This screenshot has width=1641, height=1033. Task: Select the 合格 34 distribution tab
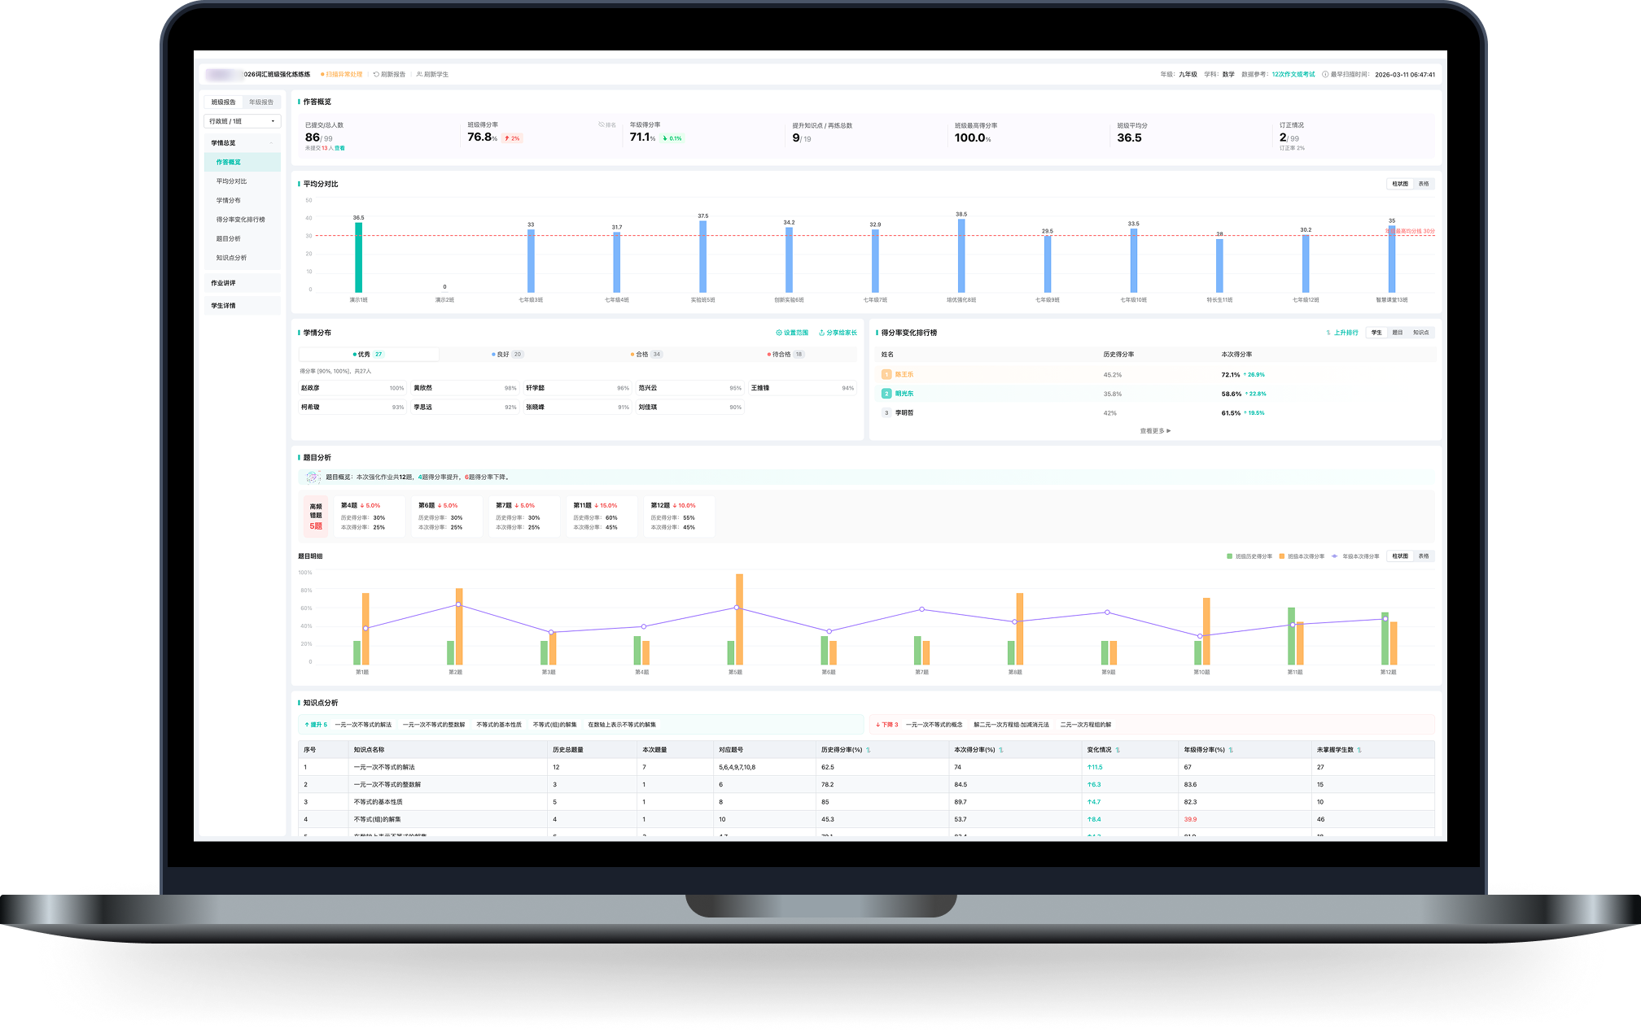point(646,355)
